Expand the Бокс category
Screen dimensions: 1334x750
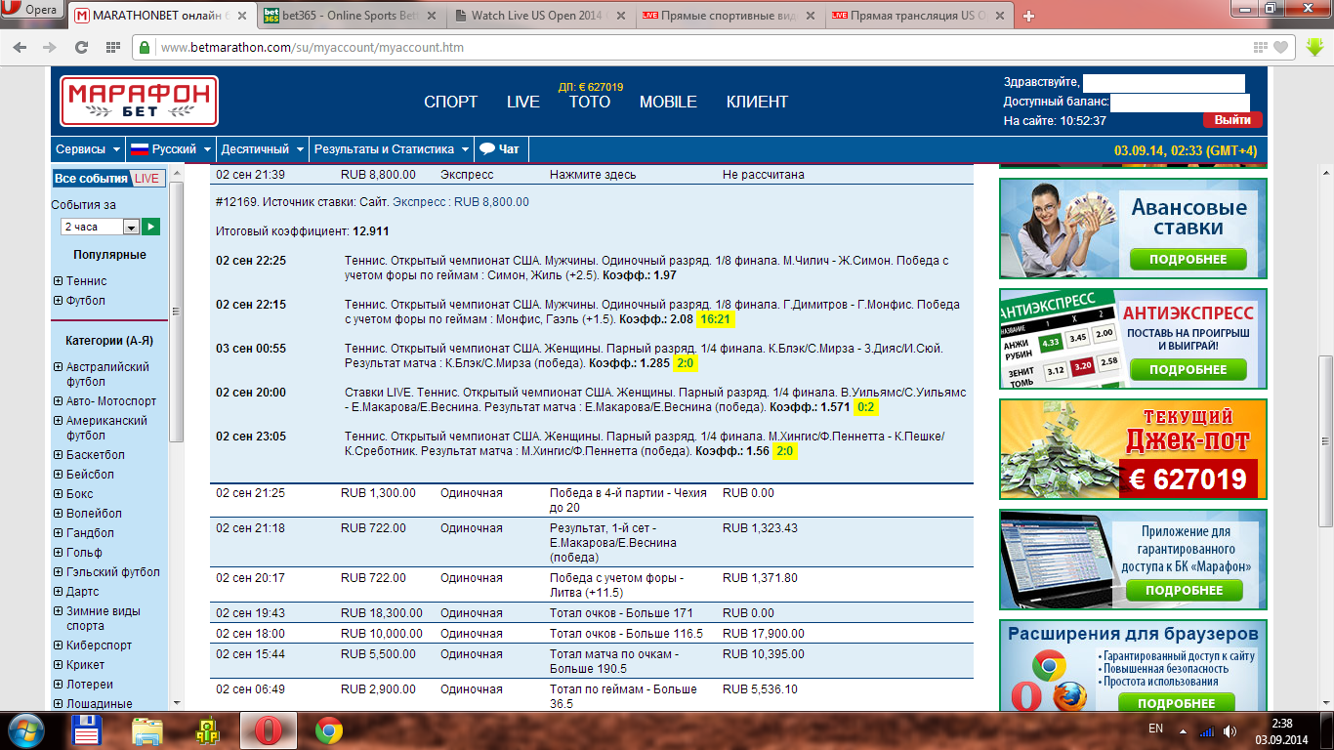[59, 494]
